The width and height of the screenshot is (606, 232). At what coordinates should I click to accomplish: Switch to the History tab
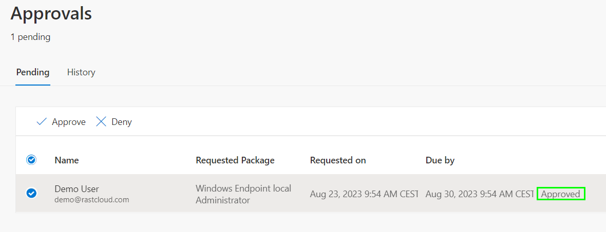[81, 72]
